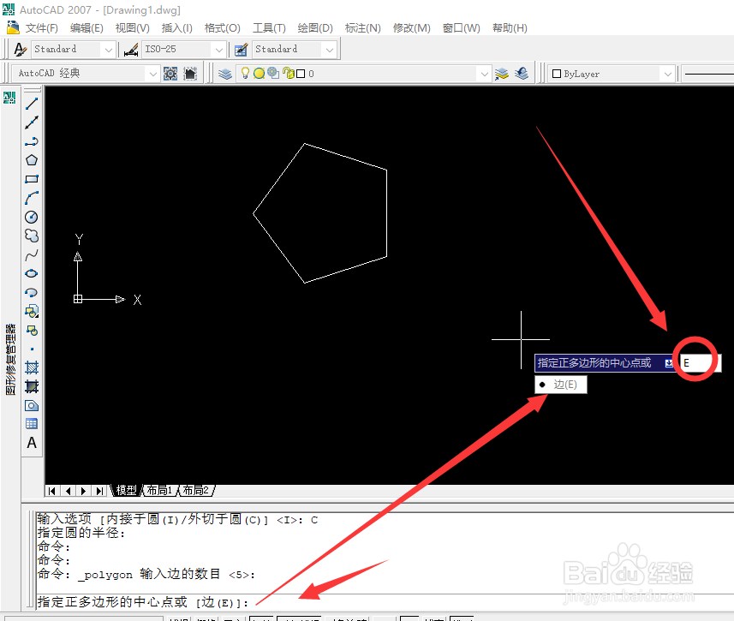The width and height of the screenshot is (734, 621).
Task: Select the Rectangle tool
Action: 32,179
